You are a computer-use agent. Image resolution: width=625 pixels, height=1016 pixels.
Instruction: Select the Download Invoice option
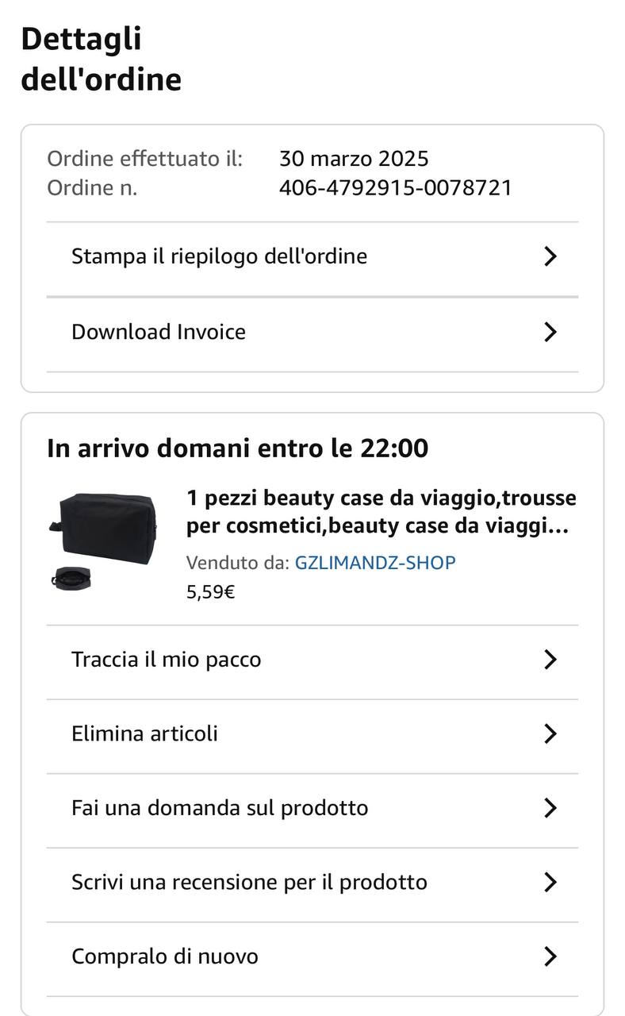pyautogui.click(x=159, y=332)
